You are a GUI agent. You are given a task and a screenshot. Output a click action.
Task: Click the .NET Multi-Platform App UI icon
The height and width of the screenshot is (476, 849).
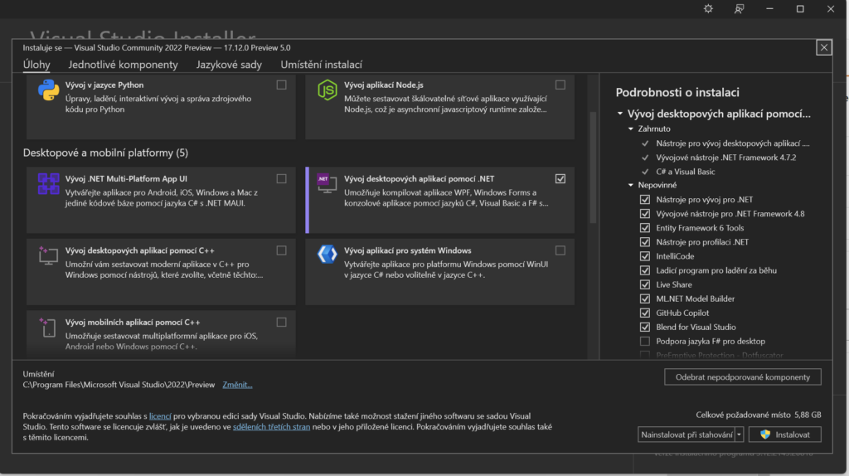tap(47, 184)
